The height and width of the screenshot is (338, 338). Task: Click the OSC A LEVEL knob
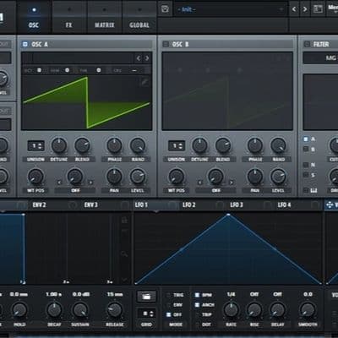(x=138, y=177)
